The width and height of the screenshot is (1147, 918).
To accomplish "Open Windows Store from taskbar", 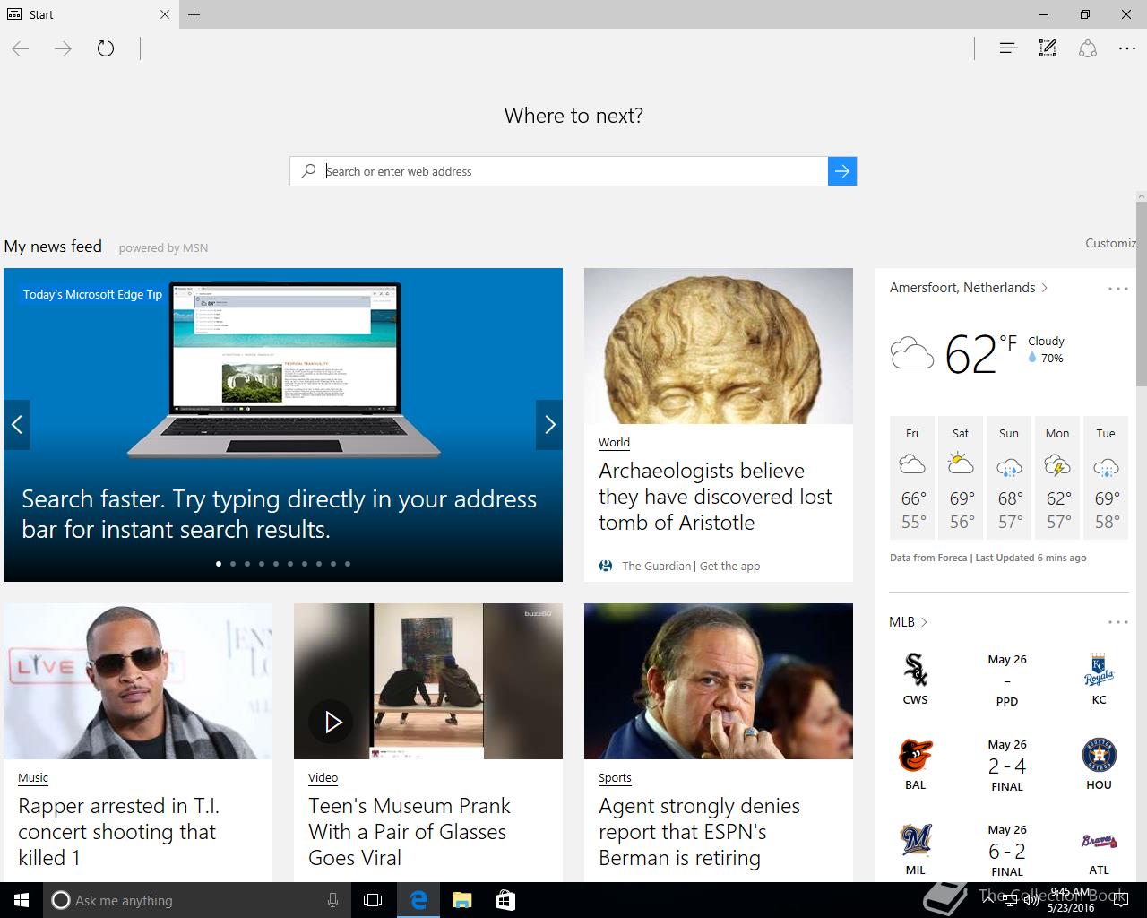I will click(505, 900).
